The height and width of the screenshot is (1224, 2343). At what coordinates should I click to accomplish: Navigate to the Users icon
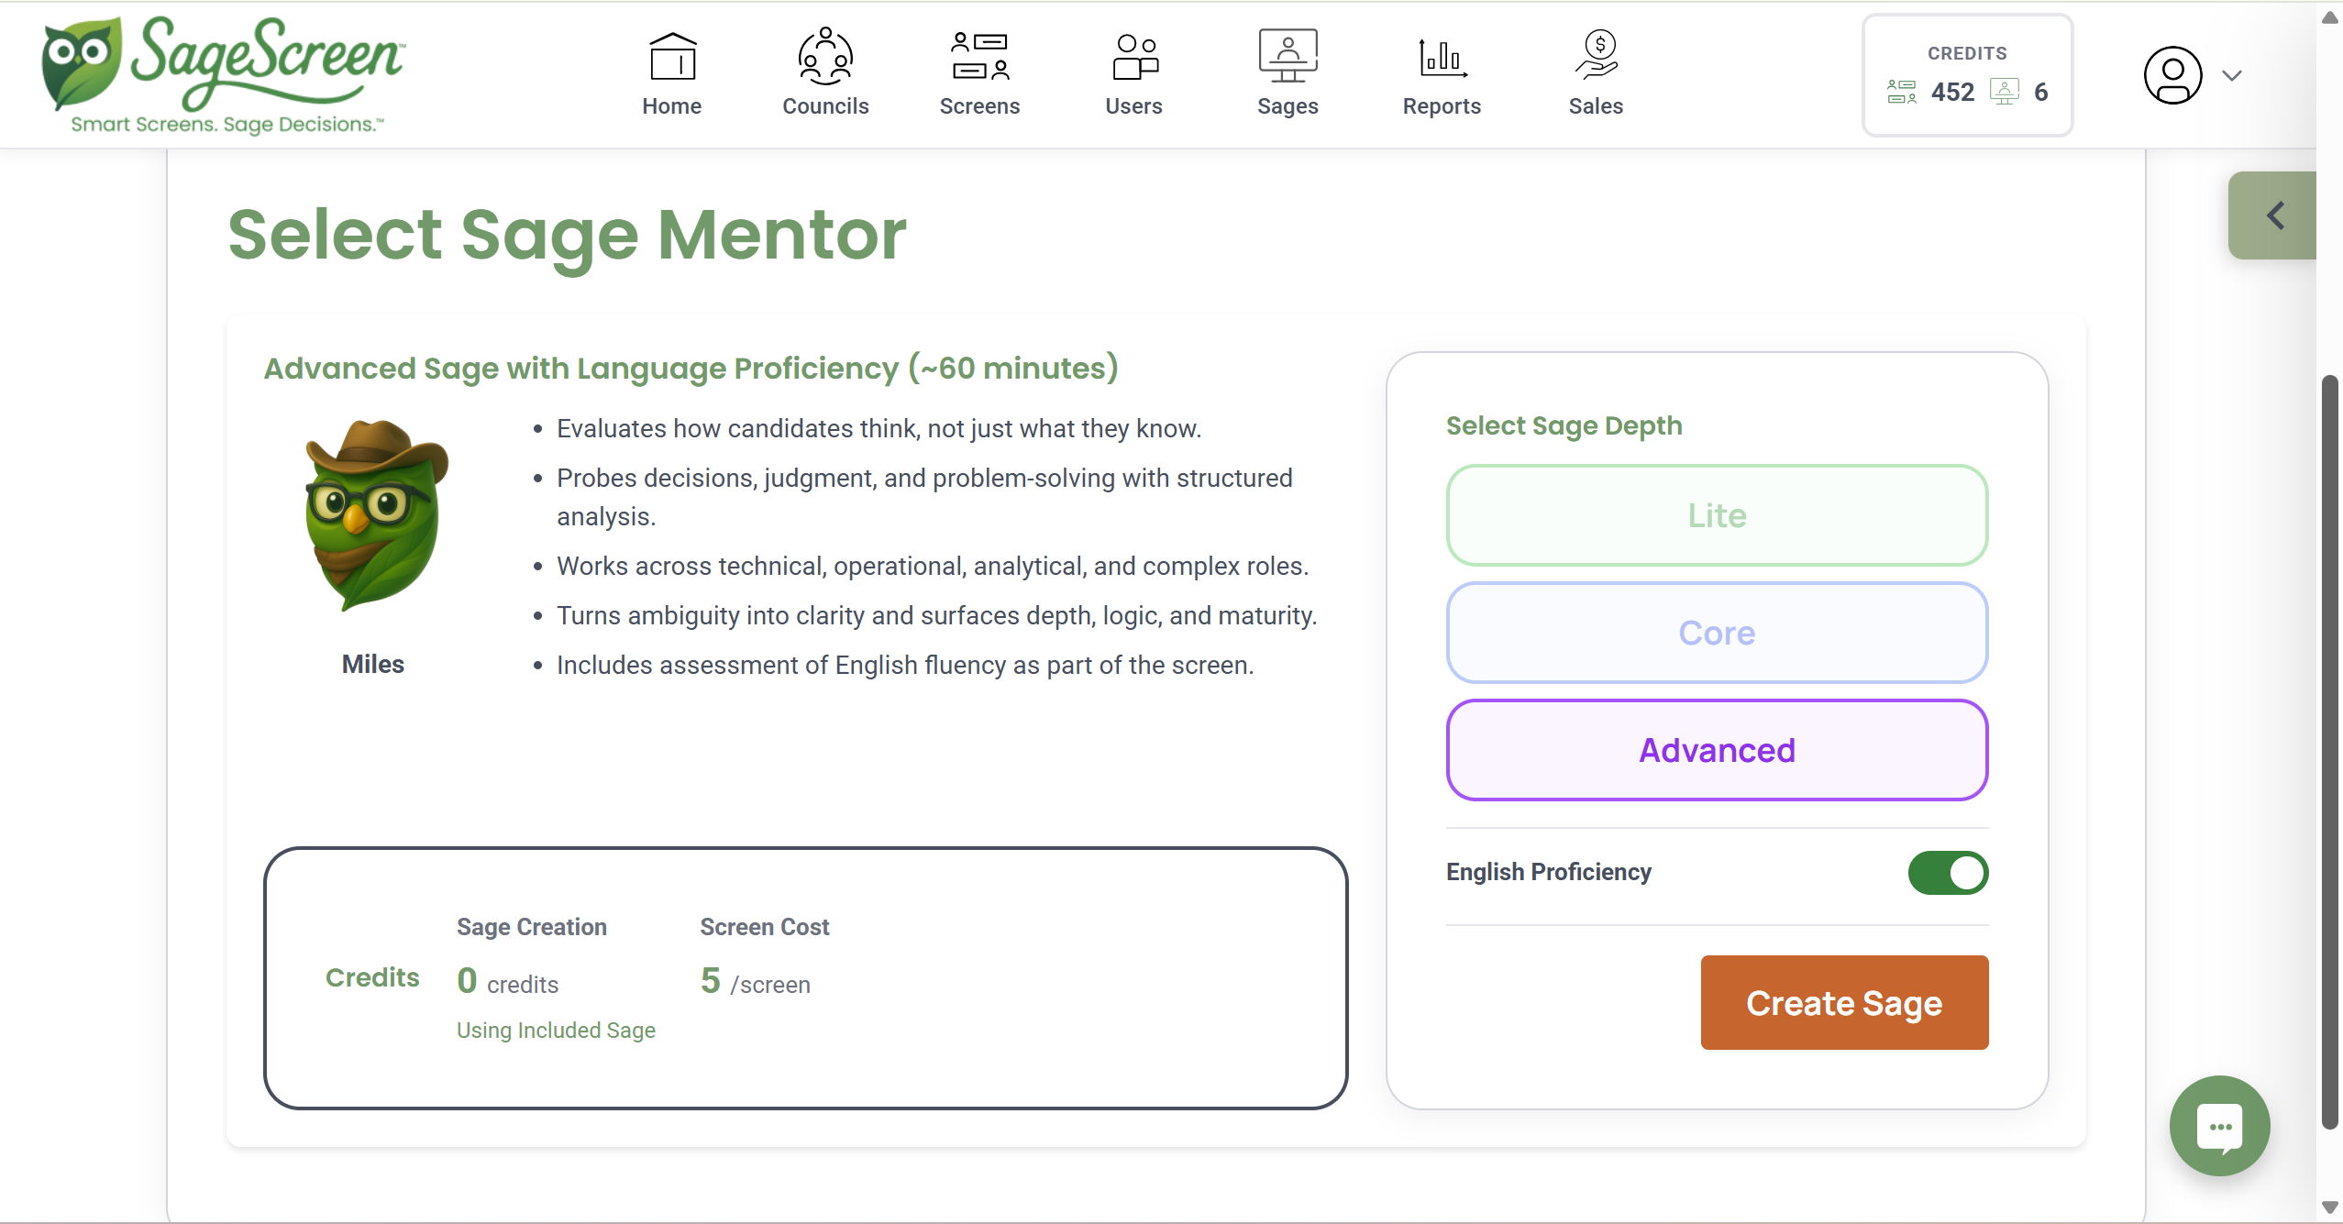pyautogui.click(x=1134, y=58)
